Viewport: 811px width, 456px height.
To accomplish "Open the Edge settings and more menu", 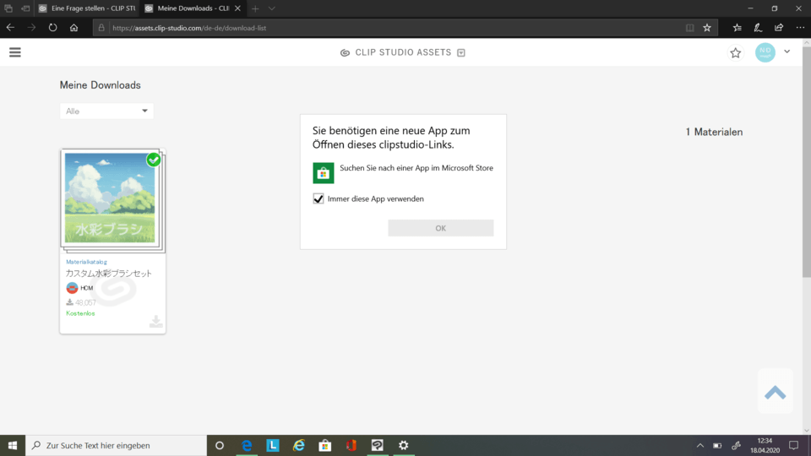I will click(x=800, y=28).
